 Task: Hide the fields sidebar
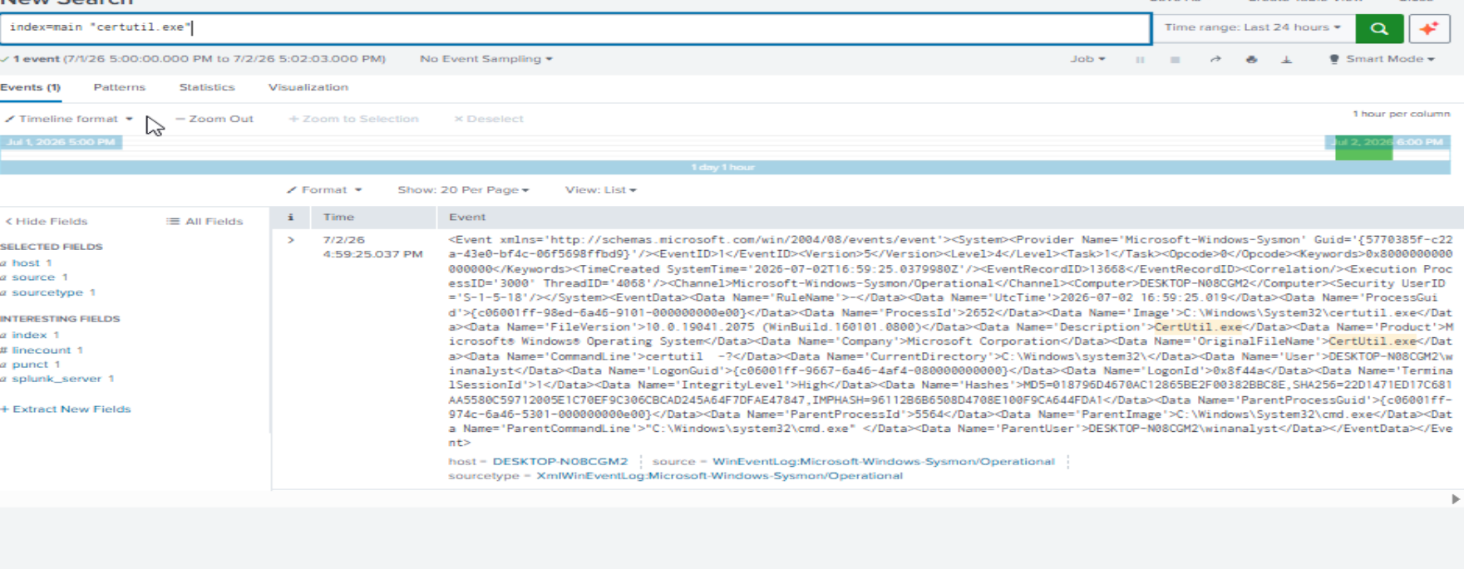[46, 222]
